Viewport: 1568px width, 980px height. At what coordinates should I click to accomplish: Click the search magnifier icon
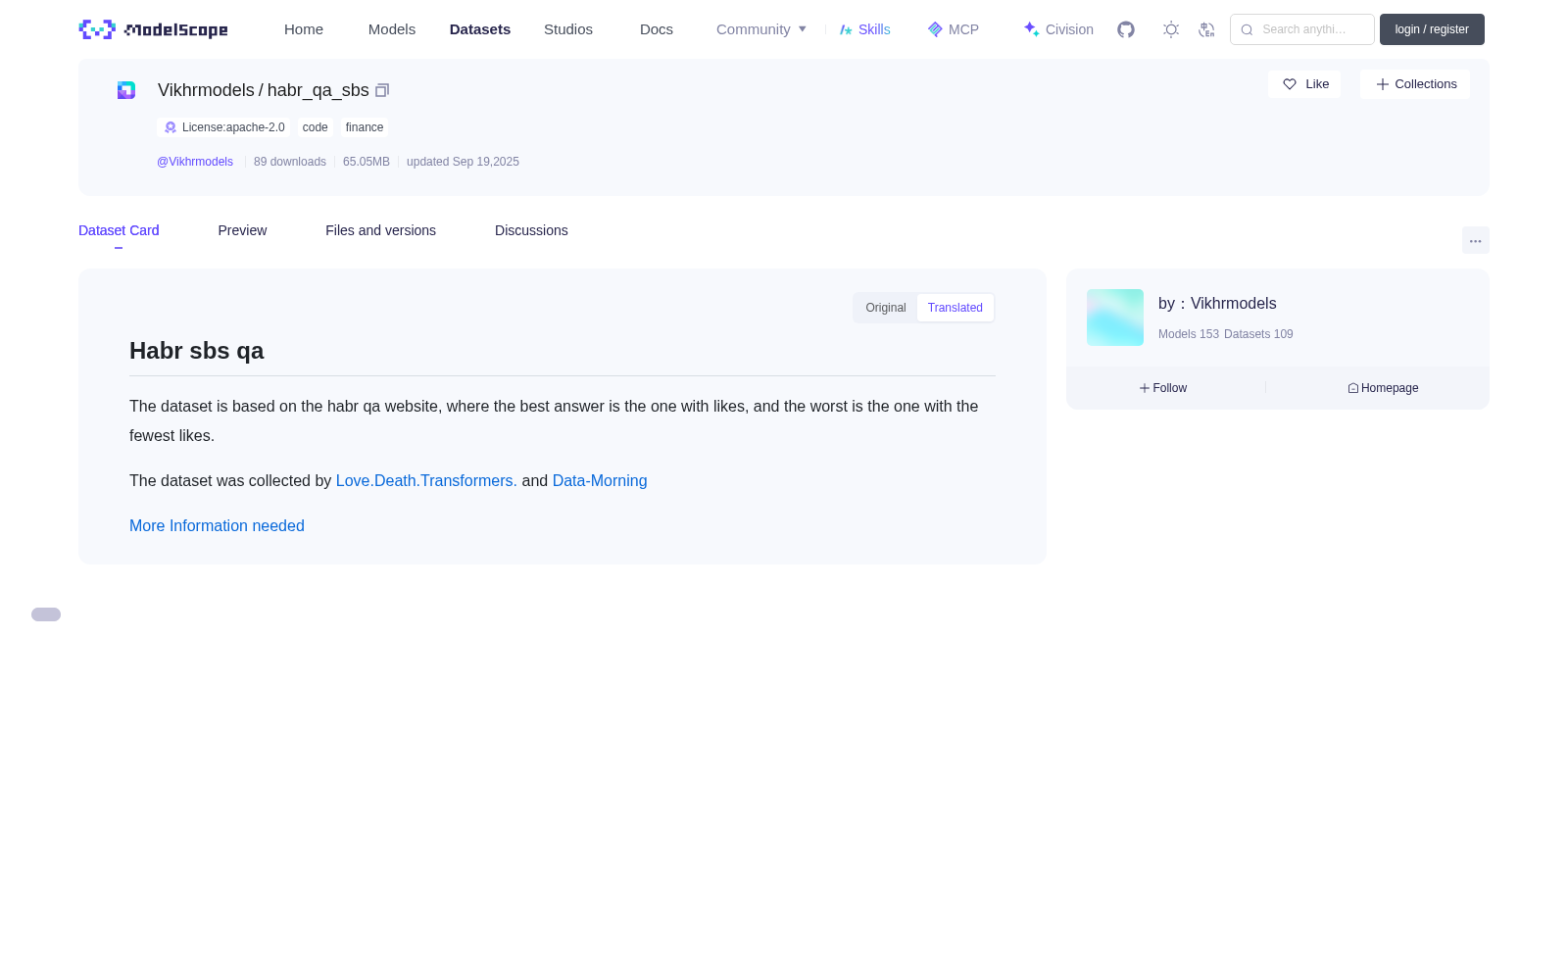pyautogui.click(x=1247, y=29)
